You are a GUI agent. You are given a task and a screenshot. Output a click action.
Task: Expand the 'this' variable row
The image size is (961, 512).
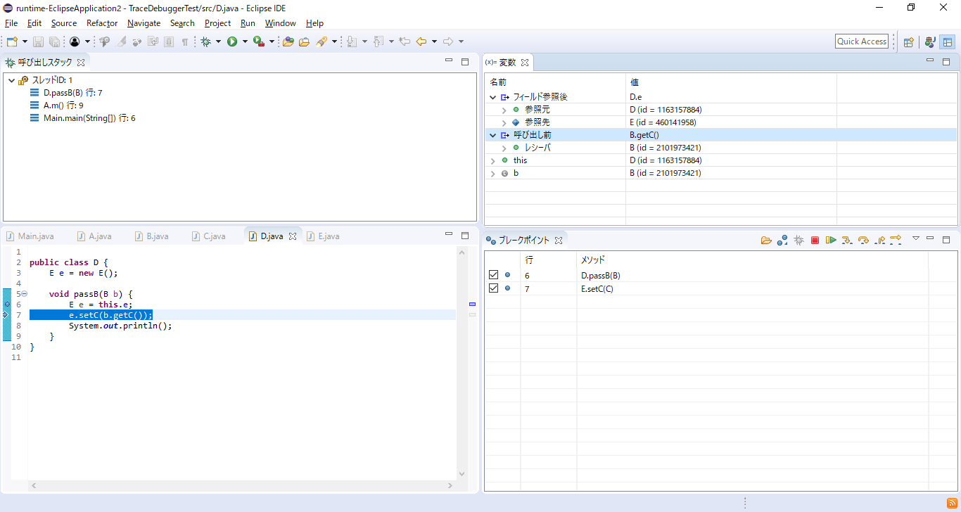coord(492,160)
